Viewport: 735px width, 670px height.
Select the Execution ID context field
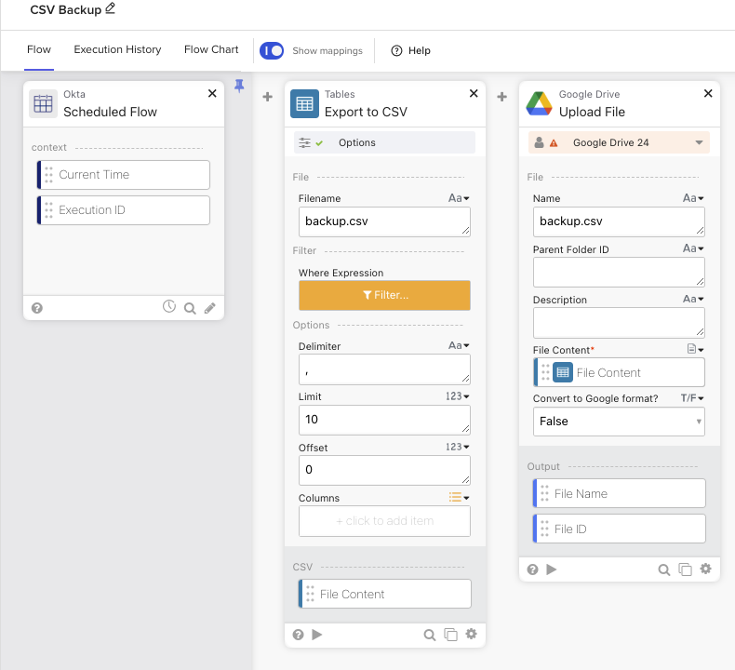(x=124, y=210)
